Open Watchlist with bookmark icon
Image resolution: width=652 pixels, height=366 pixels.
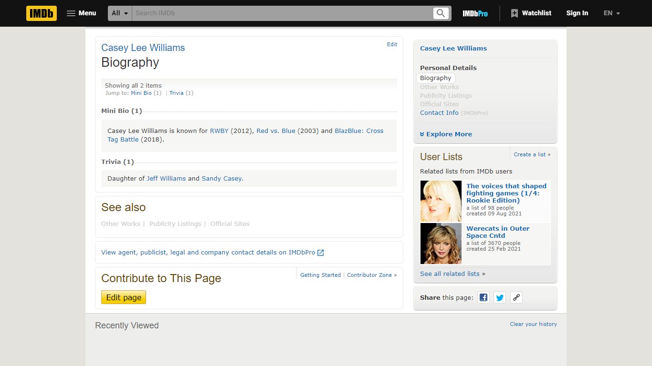click(531, 13)
